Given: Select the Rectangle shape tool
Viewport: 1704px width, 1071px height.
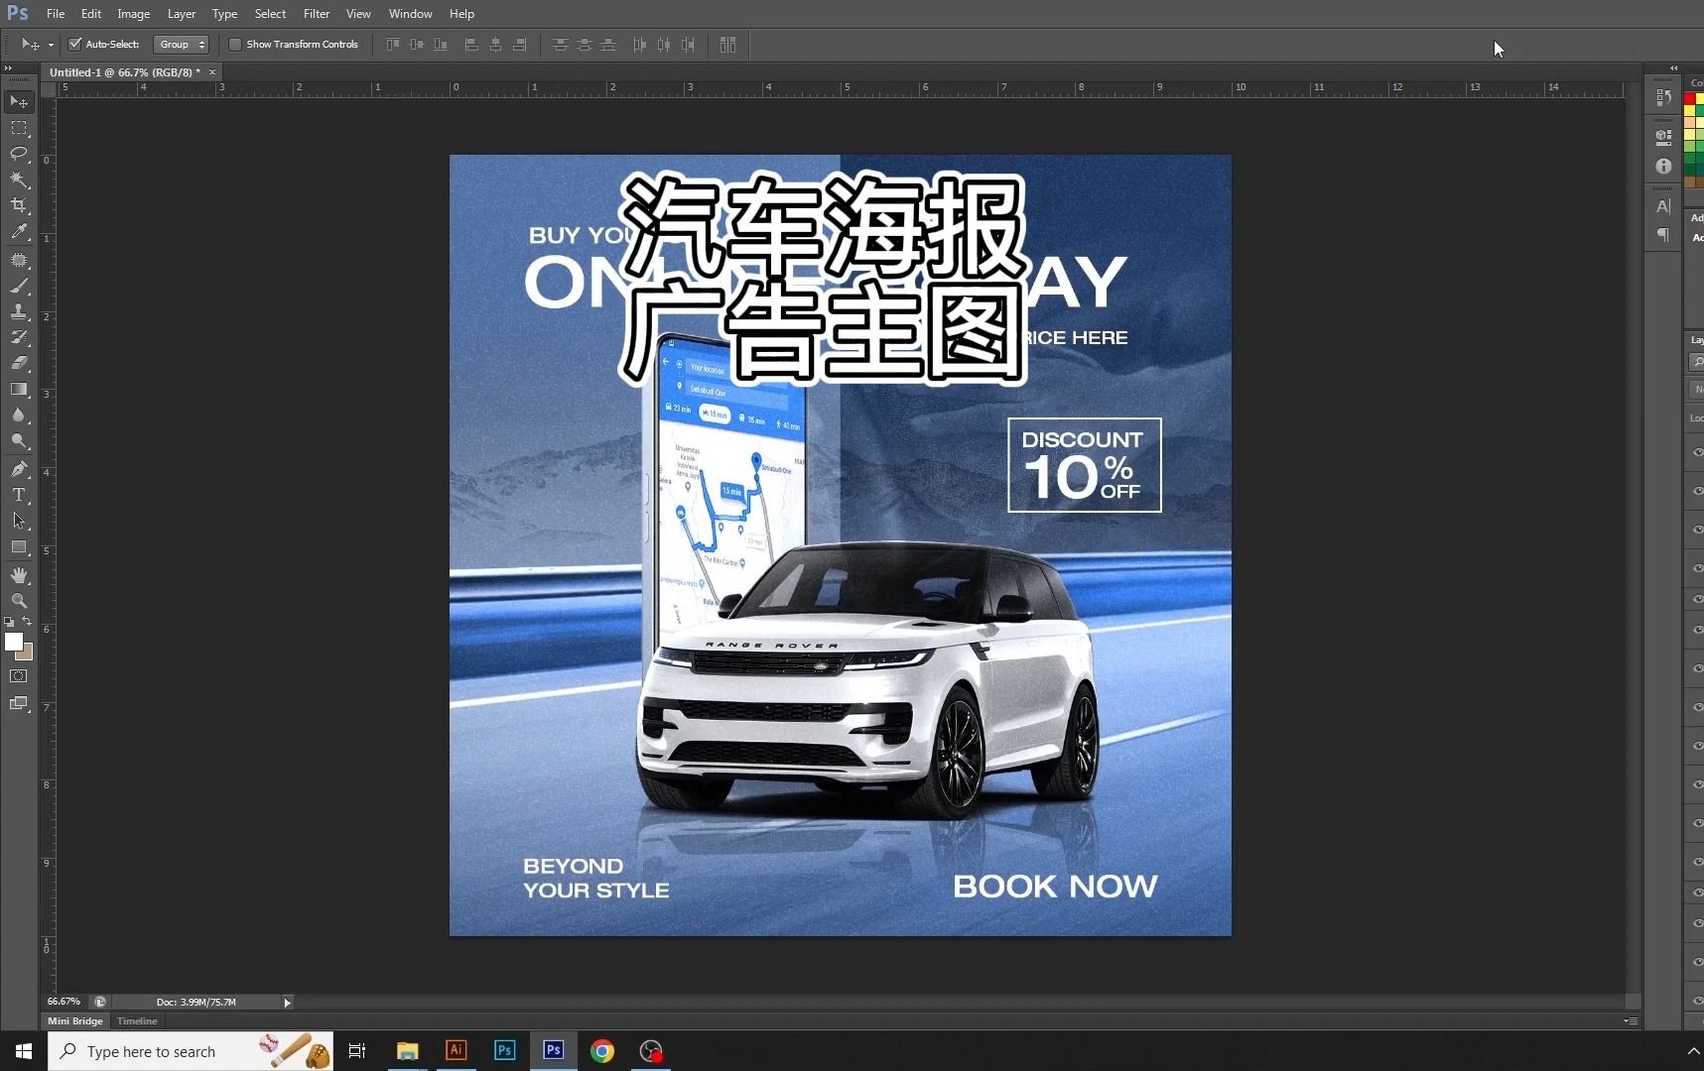Looking at the screenshot, I should pyautogui.click(x=19, y=547).
